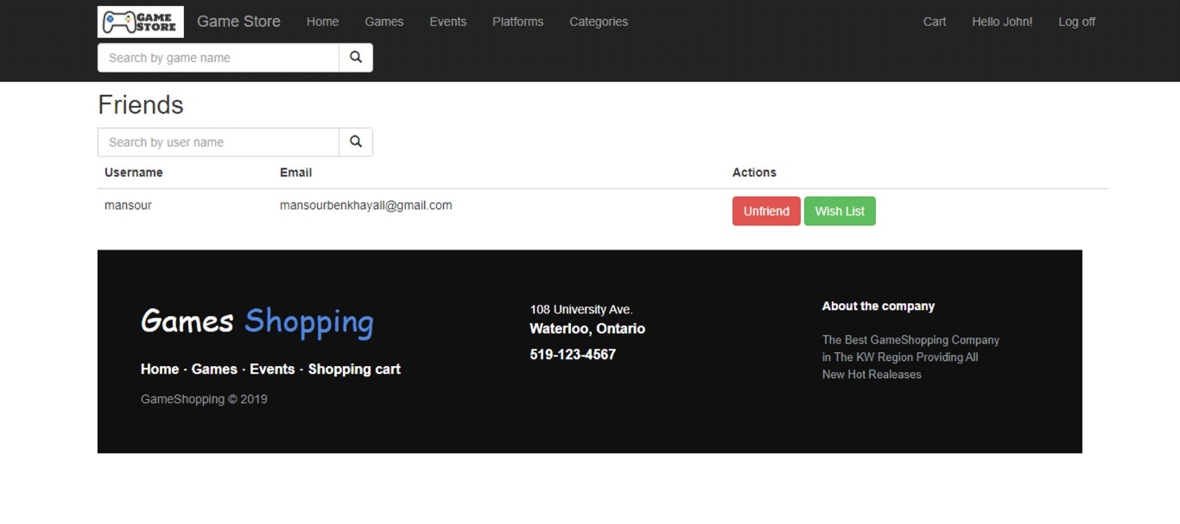Focus the Search by user name field
Image resolution: width=1180 pixels, height=524 pixels.
click(219, 142)
